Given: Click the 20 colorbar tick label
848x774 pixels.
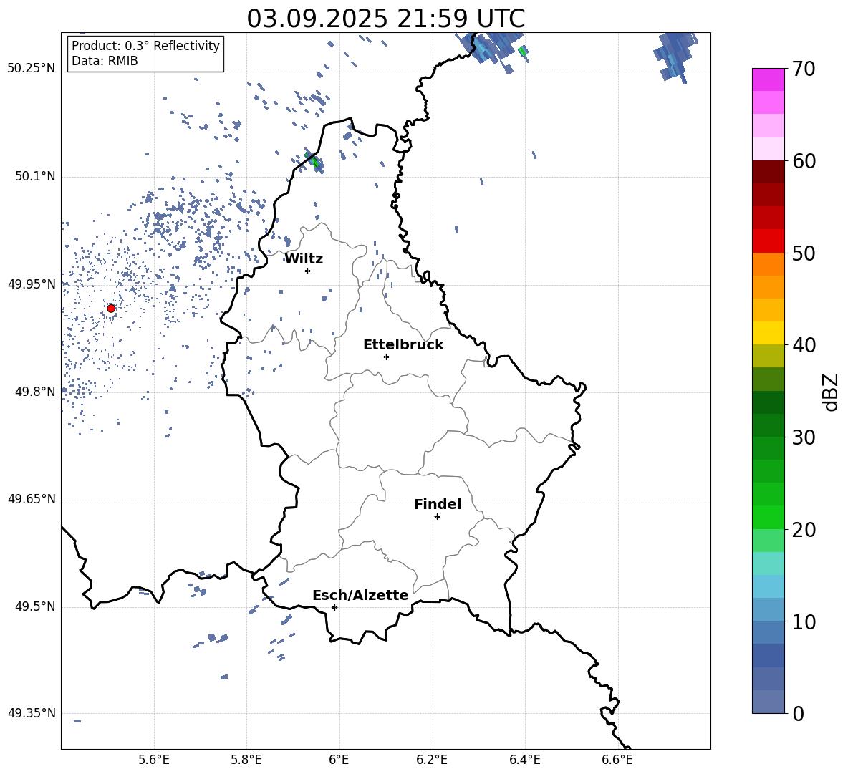Looking at the screenshot, I should [804, 530].
